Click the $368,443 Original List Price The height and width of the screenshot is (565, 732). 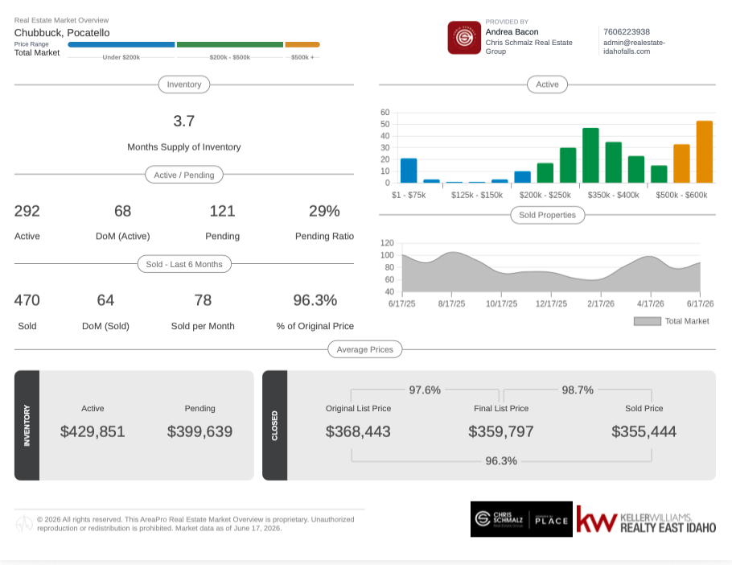(358, 431)
